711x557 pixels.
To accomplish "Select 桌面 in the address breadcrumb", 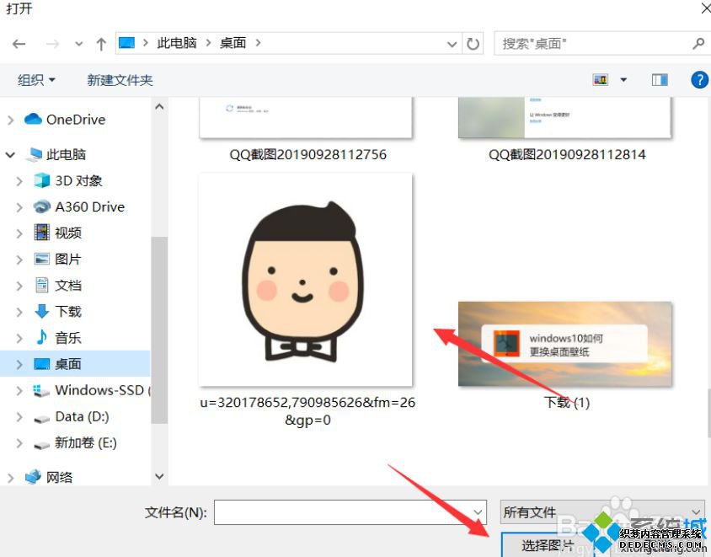I will [x=233, y=43].
